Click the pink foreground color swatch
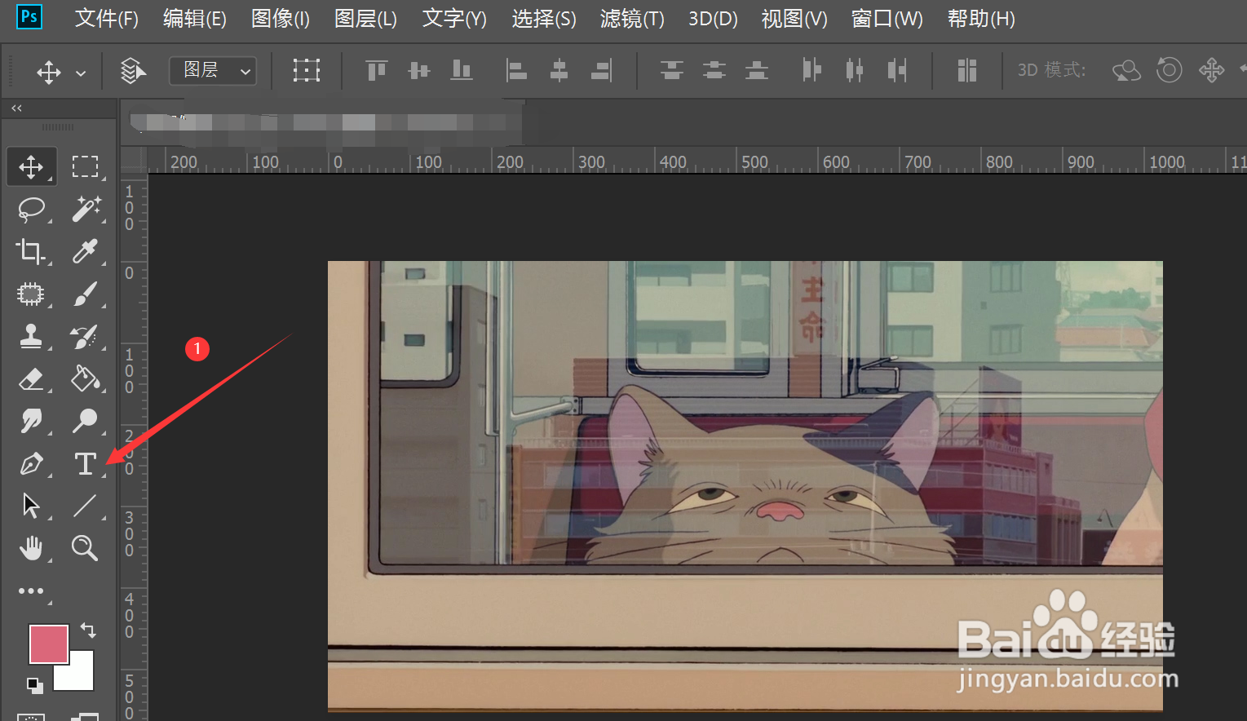The image size is (1247, 721). click(x=48, y=644)
